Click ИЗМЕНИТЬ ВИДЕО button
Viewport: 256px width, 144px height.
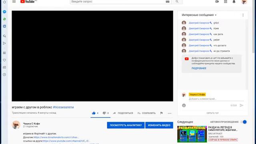tap(159, 125)
